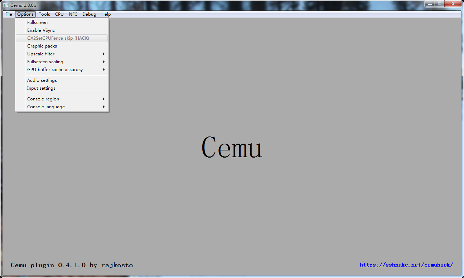Open the sshnuke.net cemuhook link
Screen dimensions: 464x278
(x=406, y=265)
